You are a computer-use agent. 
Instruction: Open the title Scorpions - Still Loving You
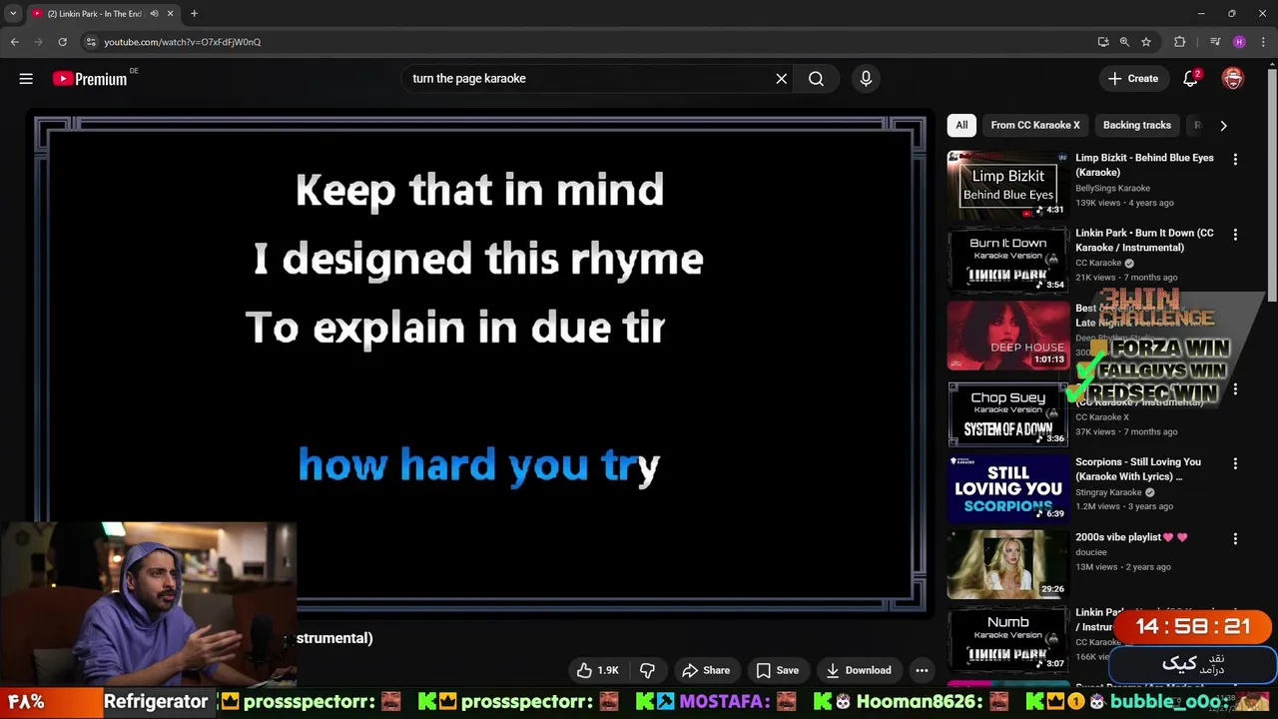pos(1138,469)
